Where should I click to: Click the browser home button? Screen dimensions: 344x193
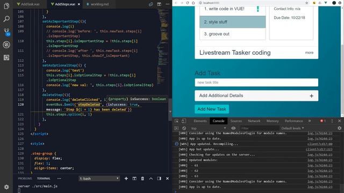coord(193,3)
